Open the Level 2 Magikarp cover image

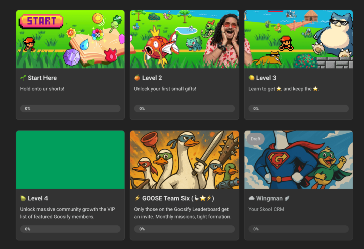click(x=185, y=39)
